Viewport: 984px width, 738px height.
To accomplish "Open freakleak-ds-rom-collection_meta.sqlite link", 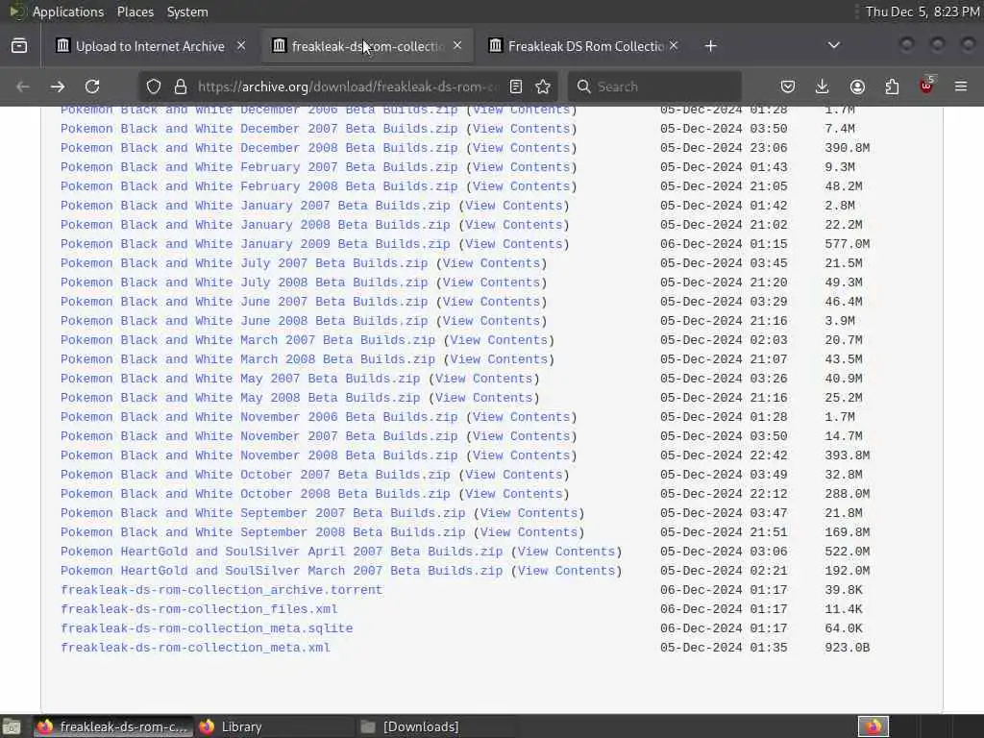I will point(207,628).
